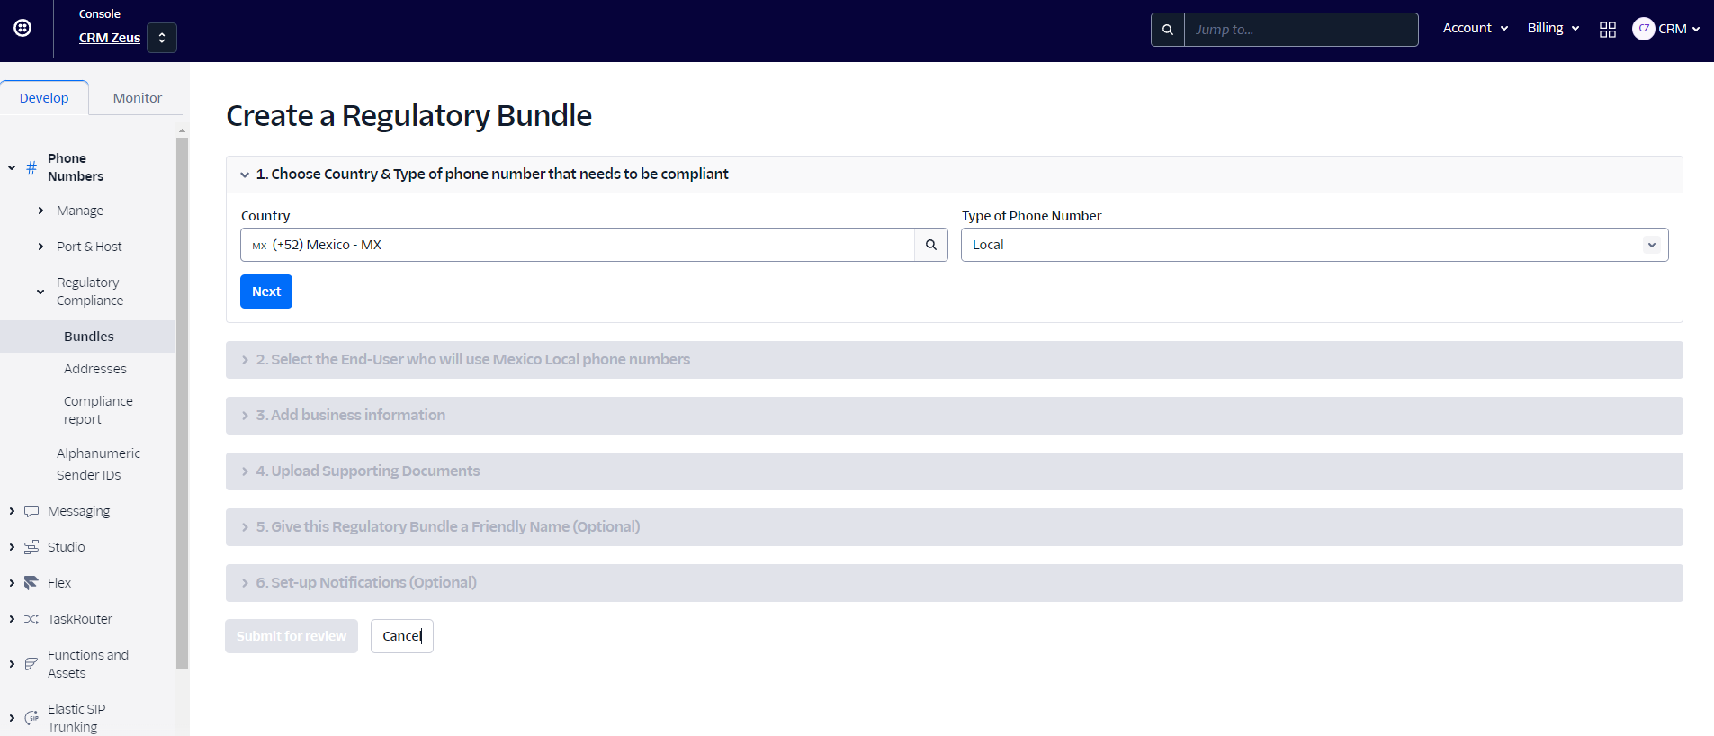
Task: Switch to the Monitor tab
Action: pyautogui.click(x=137, y=98)
